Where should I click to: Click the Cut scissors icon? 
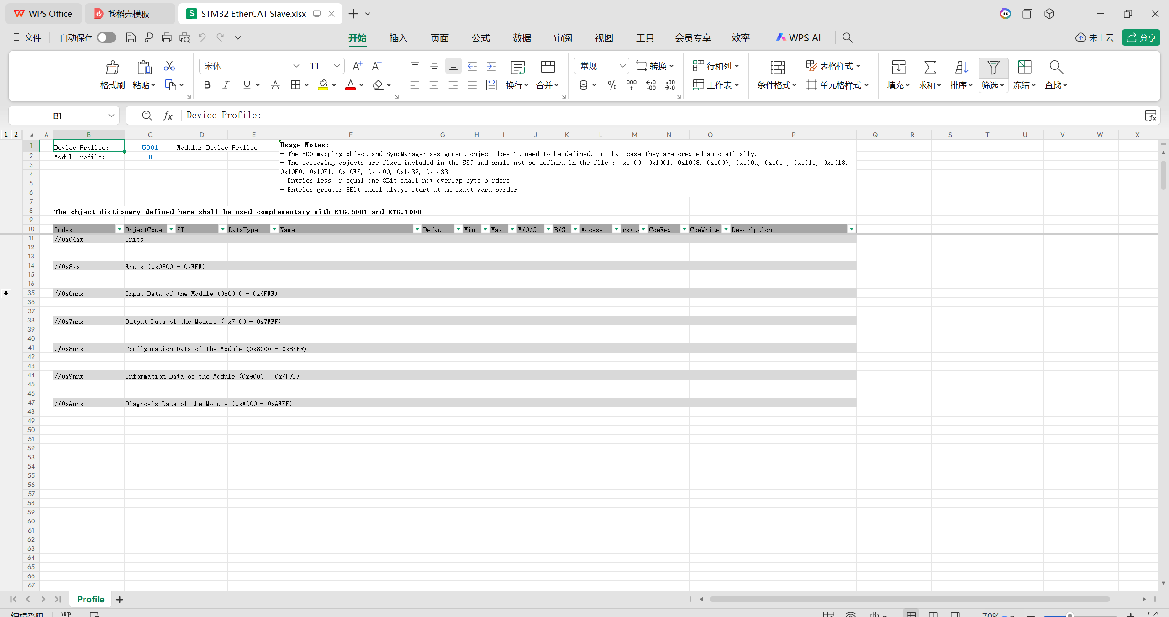169,66
